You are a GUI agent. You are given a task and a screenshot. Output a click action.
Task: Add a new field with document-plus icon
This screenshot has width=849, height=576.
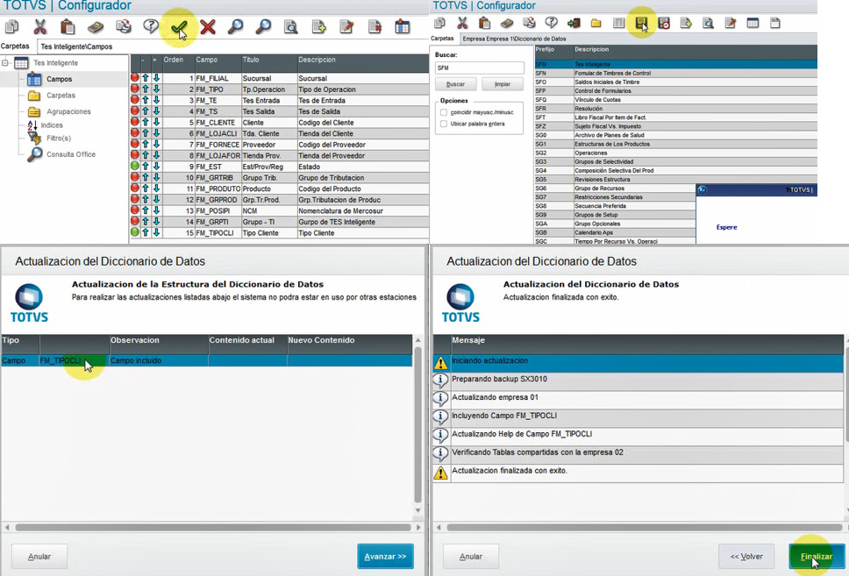[x=319, y=26]
